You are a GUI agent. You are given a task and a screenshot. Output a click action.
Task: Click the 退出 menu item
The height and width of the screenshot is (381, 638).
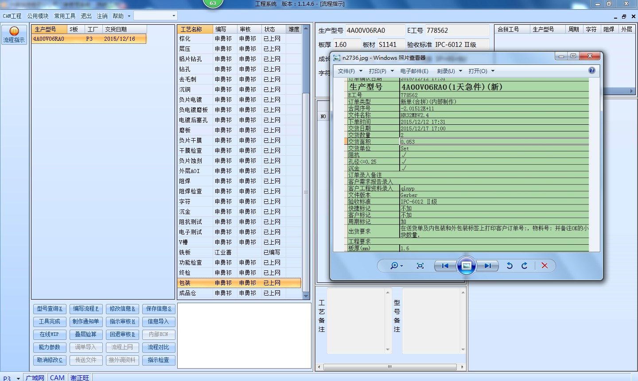click(86, 16)
